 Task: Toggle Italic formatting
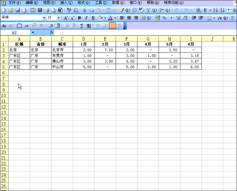point(86,18)
